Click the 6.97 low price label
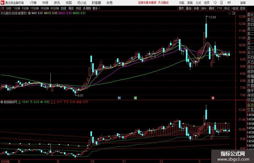The width and height of the screenshot is (254, 163). pyautogui.click(x=80, y=96)
